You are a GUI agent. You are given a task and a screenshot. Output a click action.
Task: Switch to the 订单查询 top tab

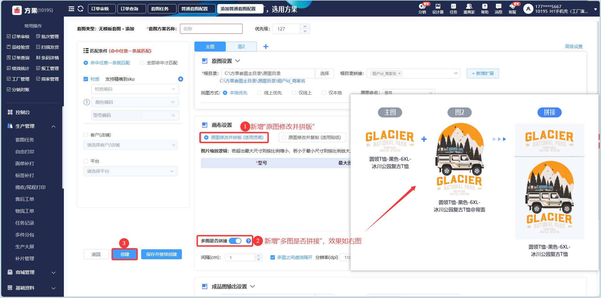coord(131,9)
